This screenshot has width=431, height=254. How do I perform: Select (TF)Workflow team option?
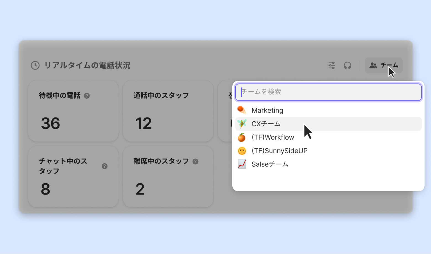[273, 137]
